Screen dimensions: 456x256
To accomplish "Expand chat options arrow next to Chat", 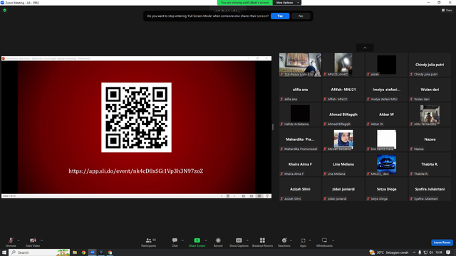I will click(x=182, y=240).
